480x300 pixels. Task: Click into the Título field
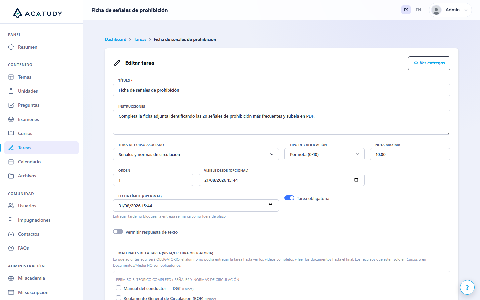(282, 90)
